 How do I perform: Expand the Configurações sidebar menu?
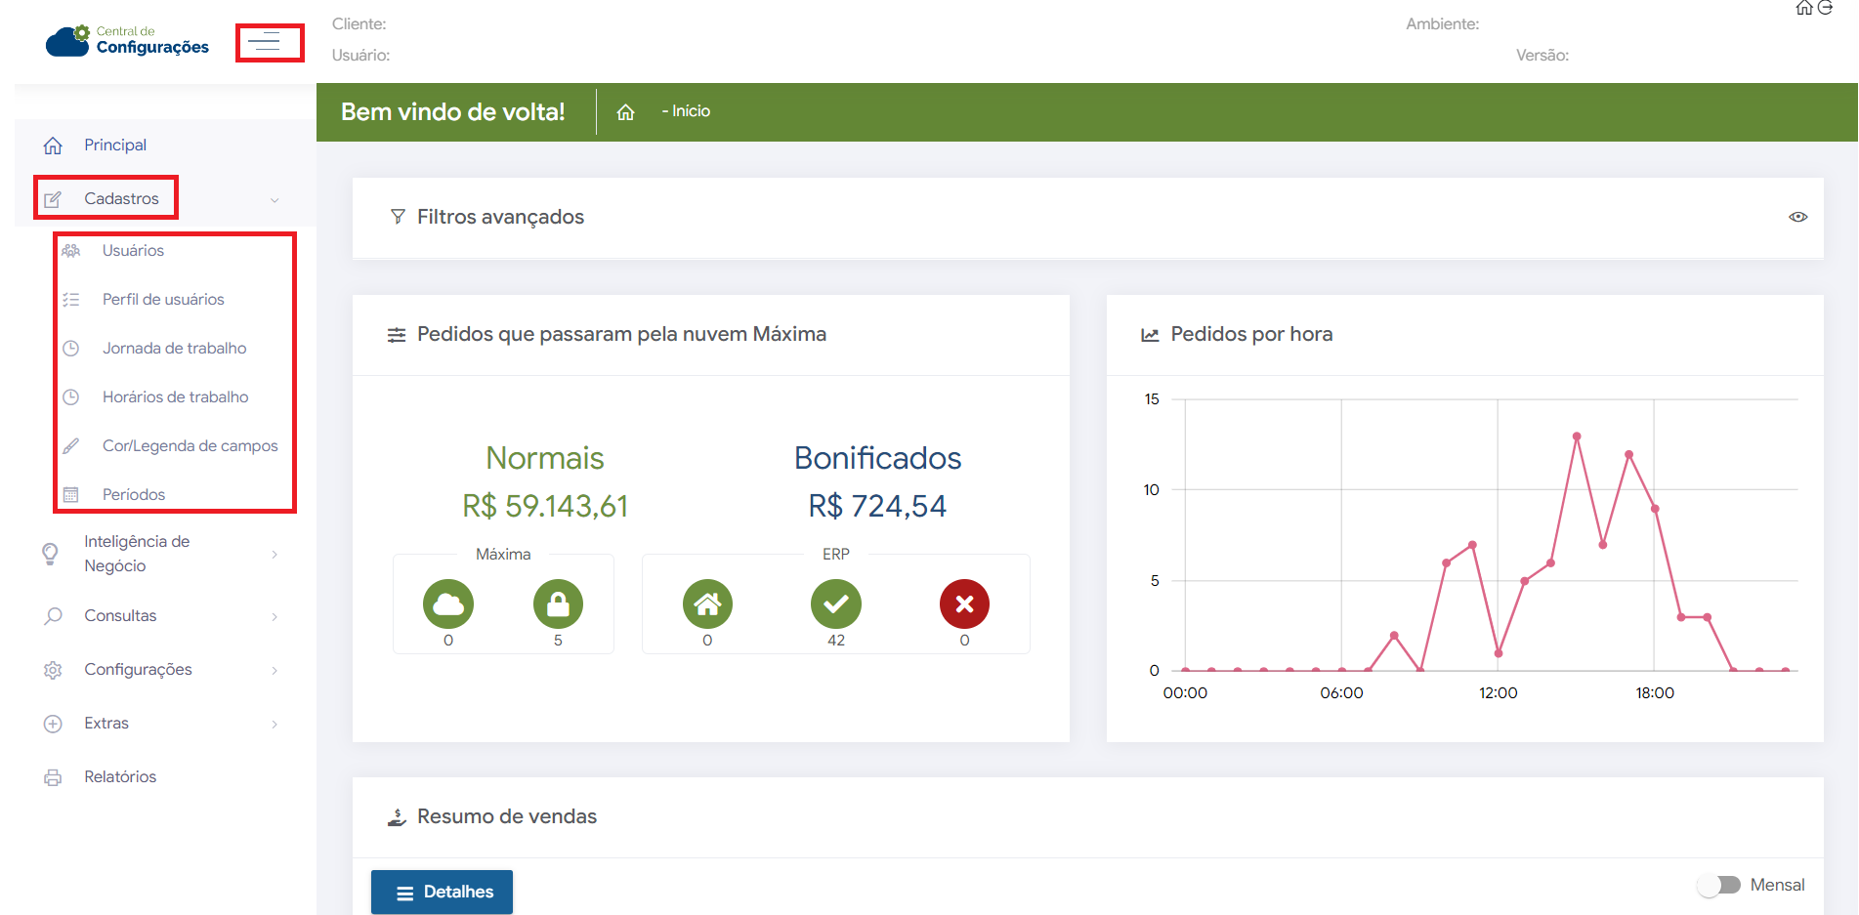[x=138, y=670]
